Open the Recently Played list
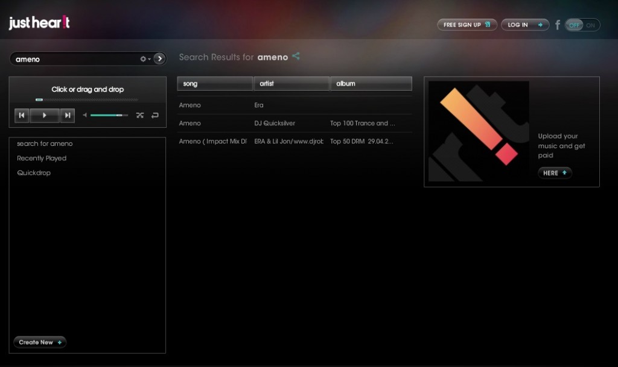The width and height of the screenshot is (618, 367). [42, 158]
